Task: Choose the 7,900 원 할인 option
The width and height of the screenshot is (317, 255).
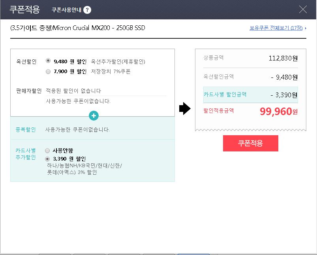Action: 48,72
